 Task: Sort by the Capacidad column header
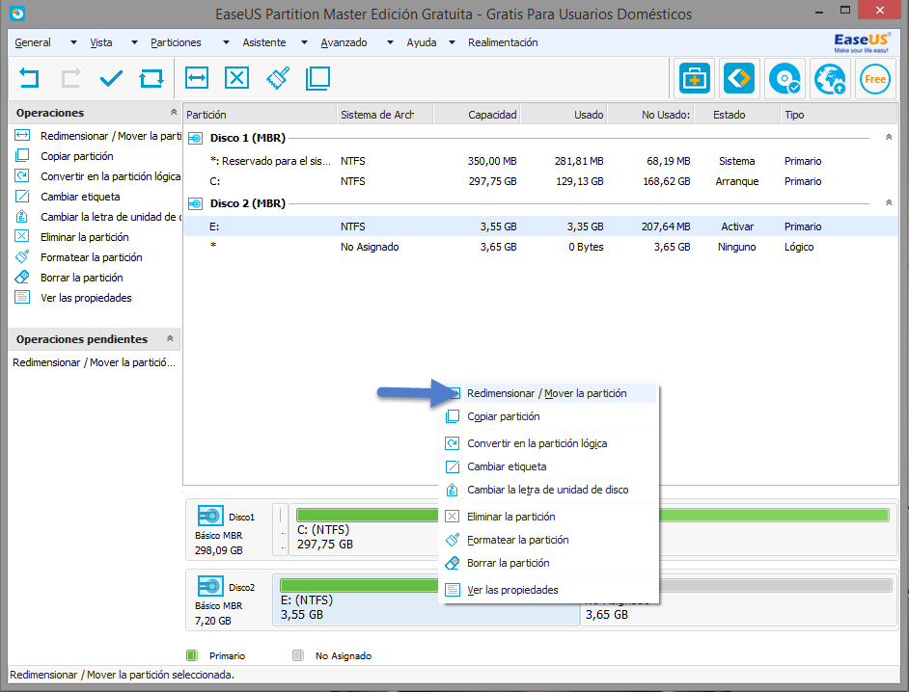(x=477, y=115)
